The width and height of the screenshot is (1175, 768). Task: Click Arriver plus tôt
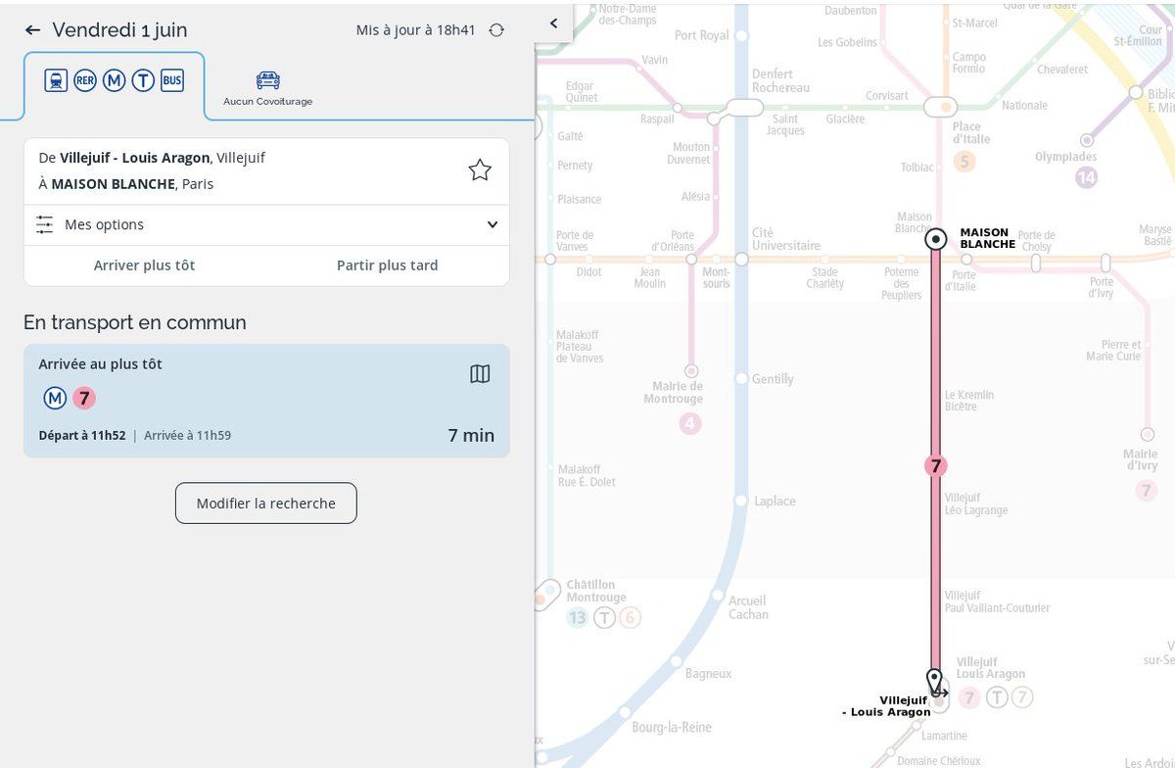tap(144, 265)
